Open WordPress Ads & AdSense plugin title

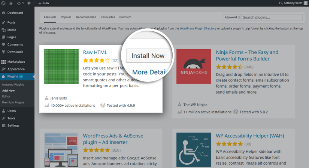coord(113,139)
